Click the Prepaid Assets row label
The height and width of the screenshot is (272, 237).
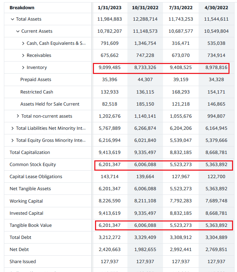point(36,80)
